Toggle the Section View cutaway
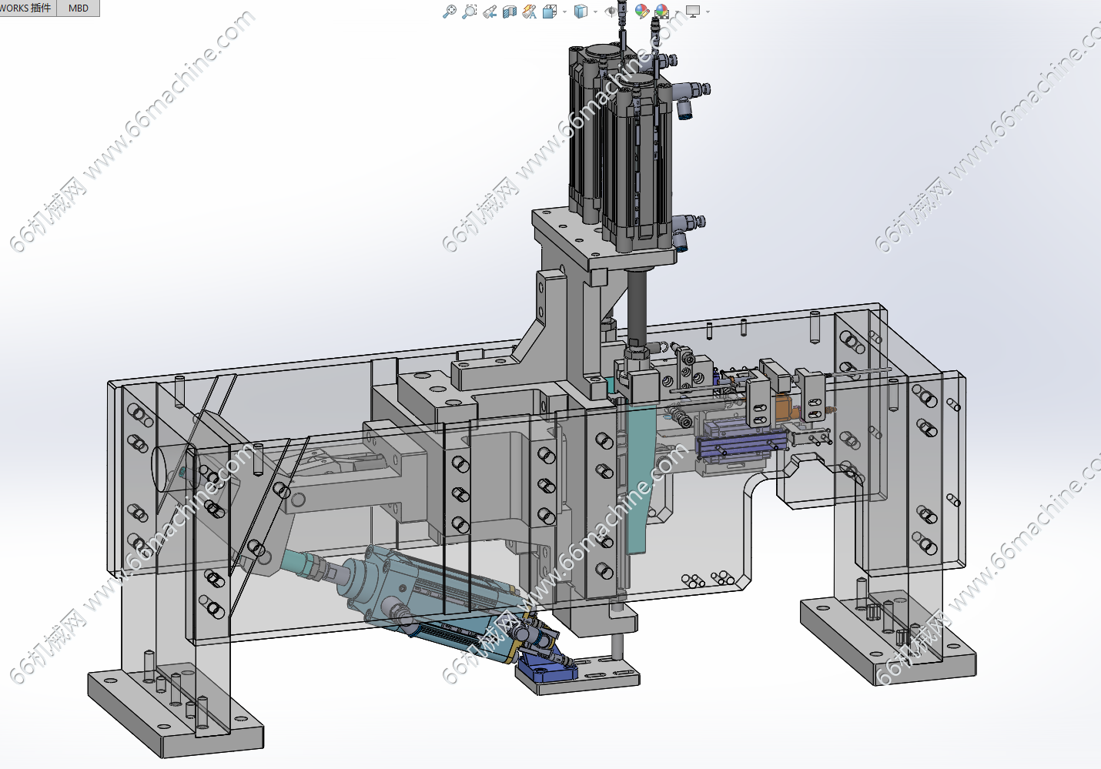Image resolution: width=1101 pixels, height=769 pixels. point(509,12)
